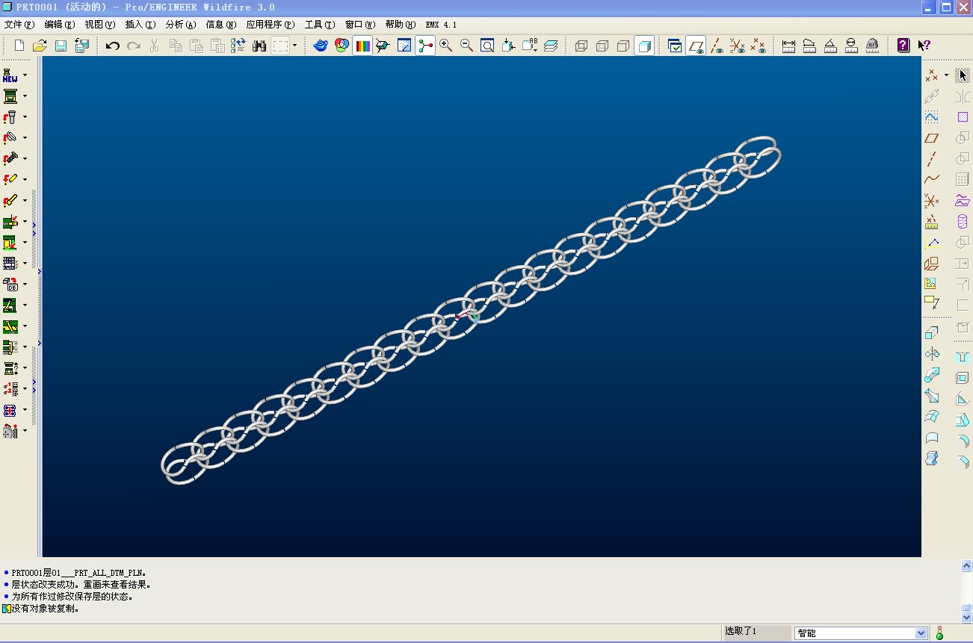Click the message 没有对象被复制。
The width and height of the screenshot is (973, 643).
click(46, 609)
